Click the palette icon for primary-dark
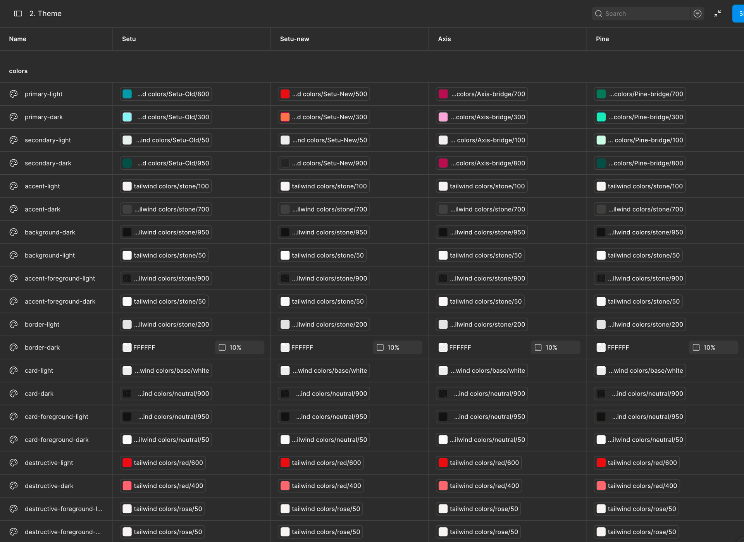The height and width of the screenshot is (542, 744). [14, 117]
